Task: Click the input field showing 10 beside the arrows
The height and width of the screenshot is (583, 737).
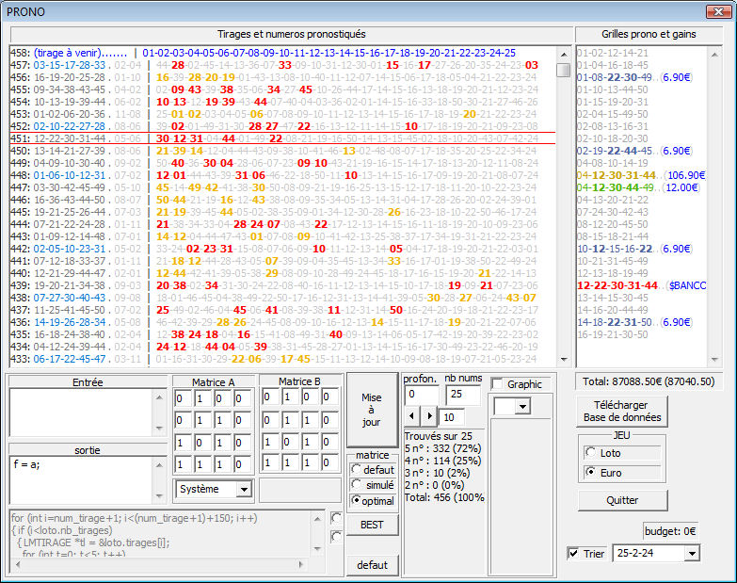Action: [x=452, y=417]
